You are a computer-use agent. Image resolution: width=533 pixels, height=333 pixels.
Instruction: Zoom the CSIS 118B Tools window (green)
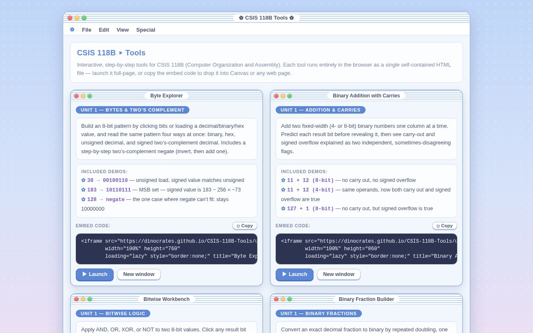tap(84, 18)
